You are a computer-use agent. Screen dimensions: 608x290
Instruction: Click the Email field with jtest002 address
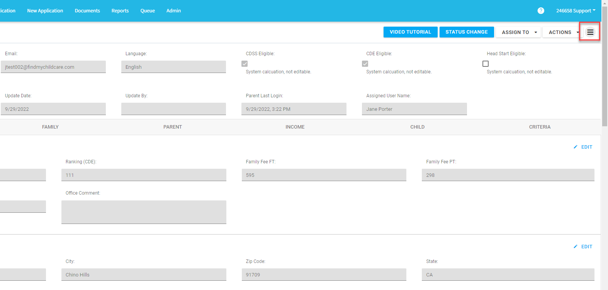(x=53, y=67)
